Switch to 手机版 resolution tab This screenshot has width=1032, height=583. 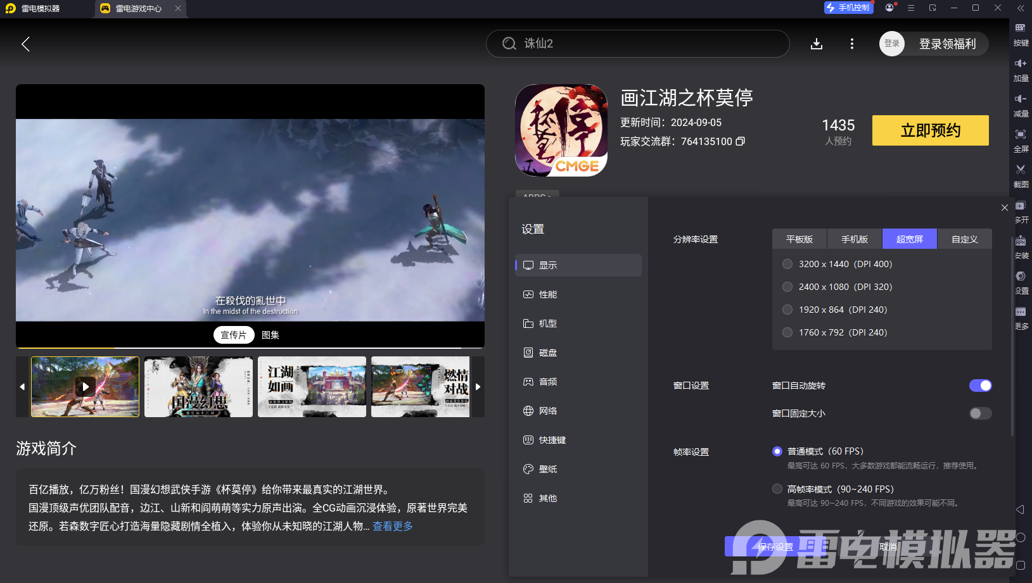point(855,239)
